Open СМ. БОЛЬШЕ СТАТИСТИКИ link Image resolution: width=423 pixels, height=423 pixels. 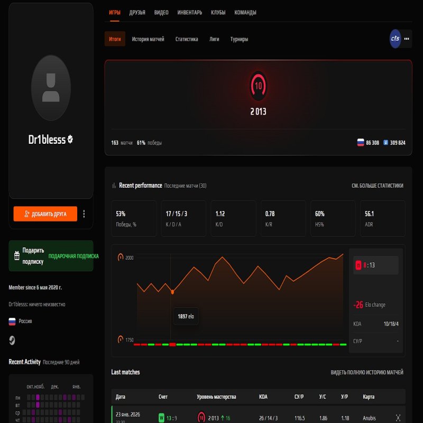pyautogui.click(x=379, y=186)
